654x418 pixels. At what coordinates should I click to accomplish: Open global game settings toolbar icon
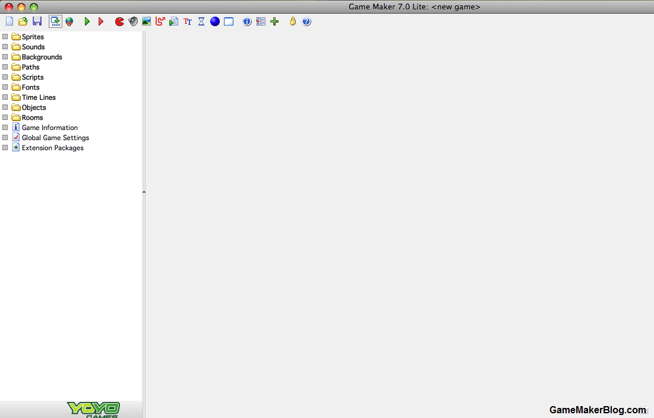261,21
